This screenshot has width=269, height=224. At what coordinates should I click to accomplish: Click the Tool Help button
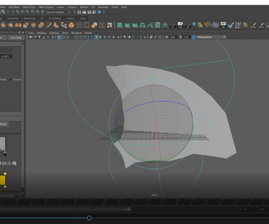tap(16, 38)
